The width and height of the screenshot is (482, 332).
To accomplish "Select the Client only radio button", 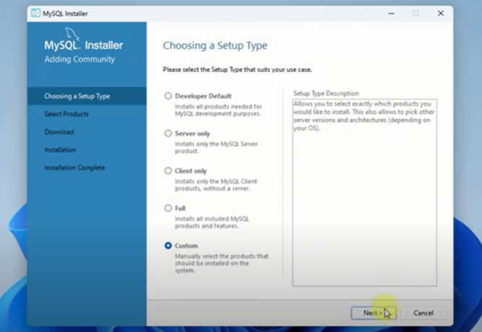I will tap(168, 171).
